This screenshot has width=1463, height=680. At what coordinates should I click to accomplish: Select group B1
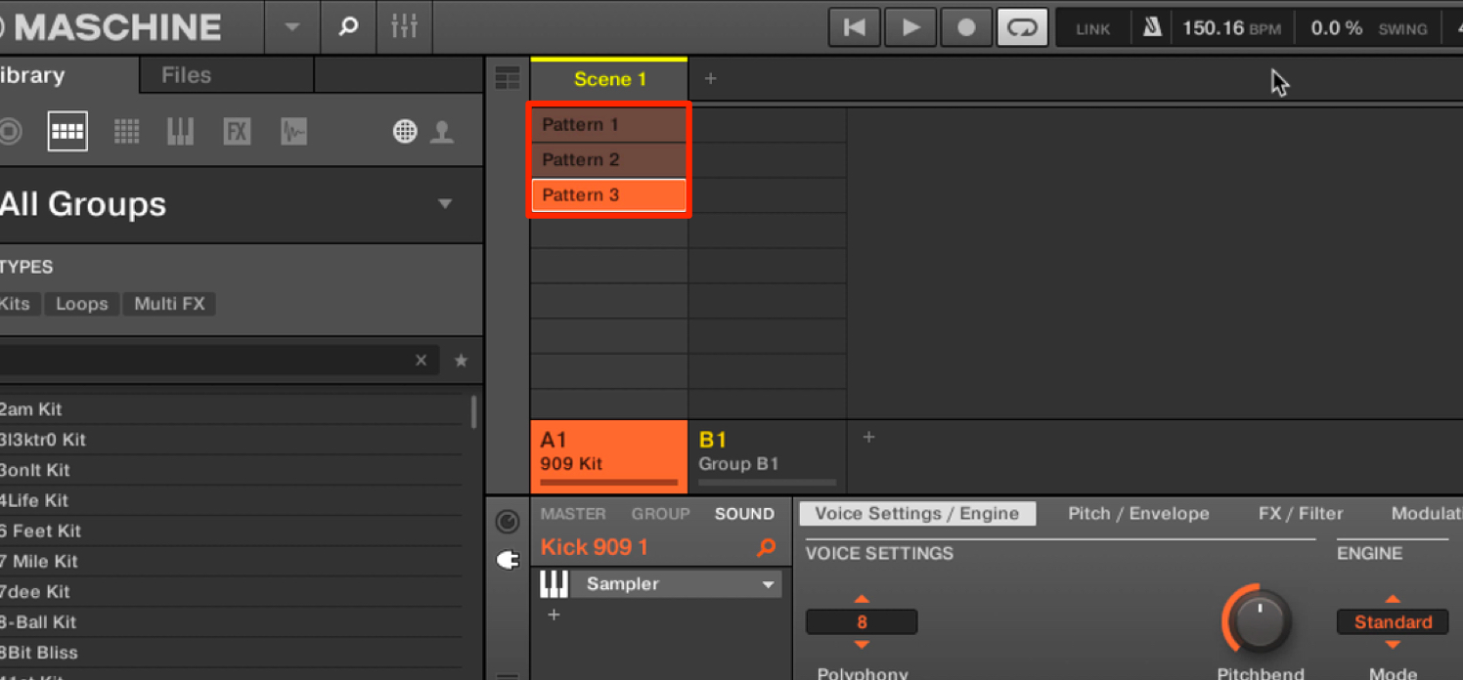click(768, 456)
